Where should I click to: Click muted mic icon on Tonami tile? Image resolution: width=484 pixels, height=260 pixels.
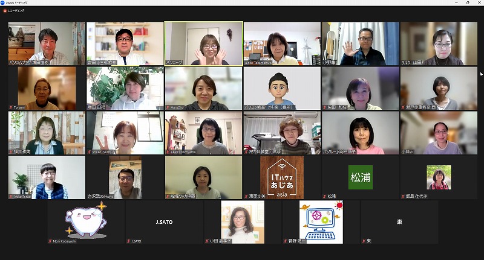(x=11, y=107)
